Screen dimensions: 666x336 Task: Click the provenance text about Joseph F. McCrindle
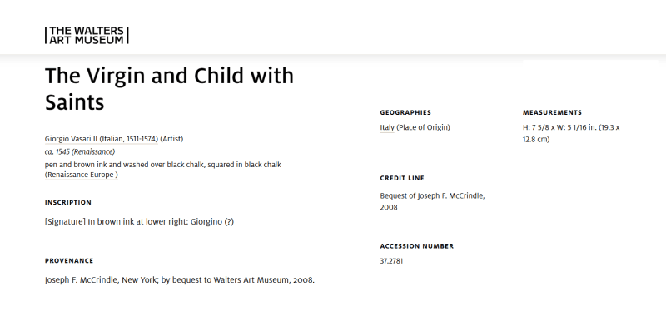click(x=179, y=280)
